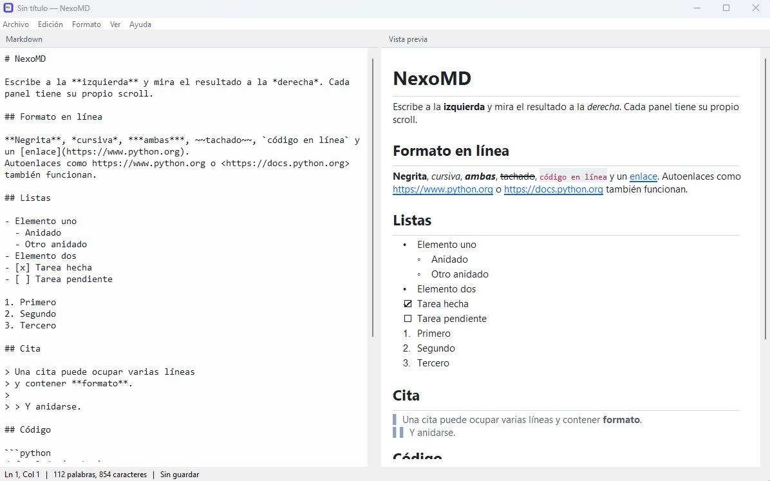Click the 'Sin guardar' status bar entry
The width and height of the screenshot is (770, 481).
coord(180,475)
